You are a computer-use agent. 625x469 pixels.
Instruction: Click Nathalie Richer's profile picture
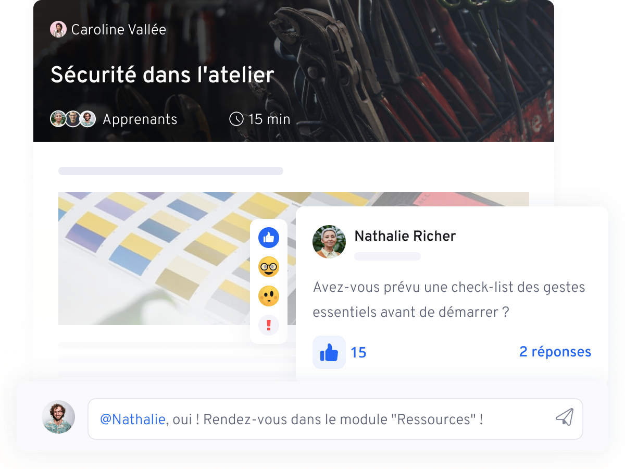[329, 242]
